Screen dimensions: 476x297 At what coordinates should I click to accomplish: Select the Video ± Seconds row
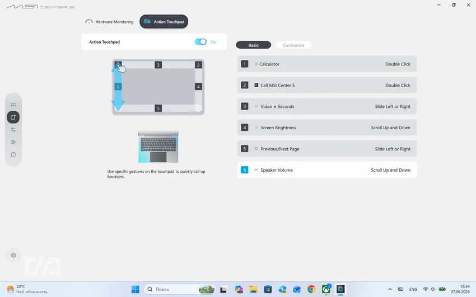click(326, 106)
